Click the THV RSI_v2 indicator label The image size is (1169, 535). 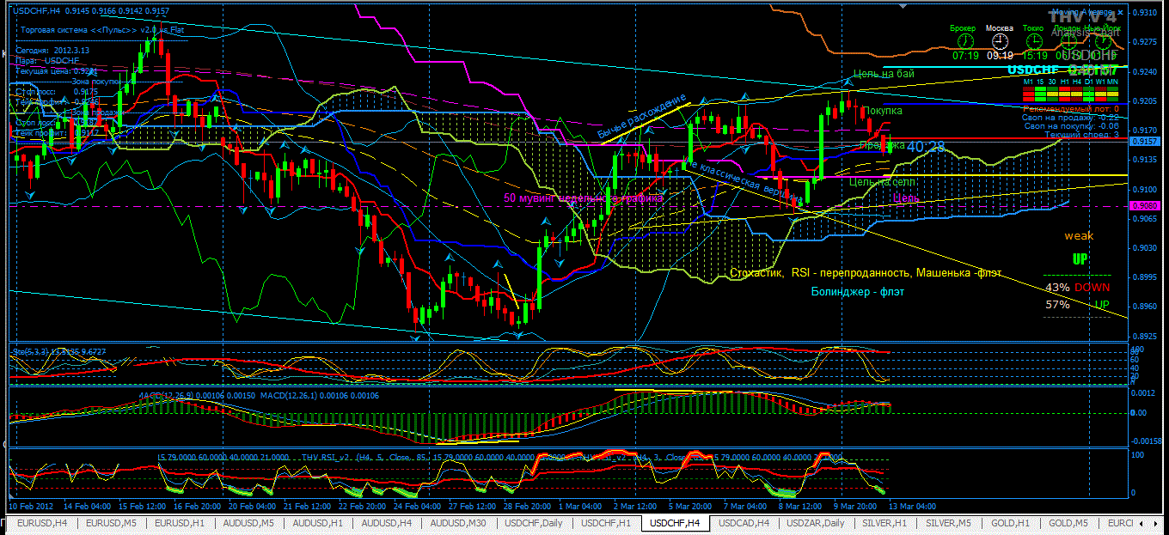coord(327,458)
